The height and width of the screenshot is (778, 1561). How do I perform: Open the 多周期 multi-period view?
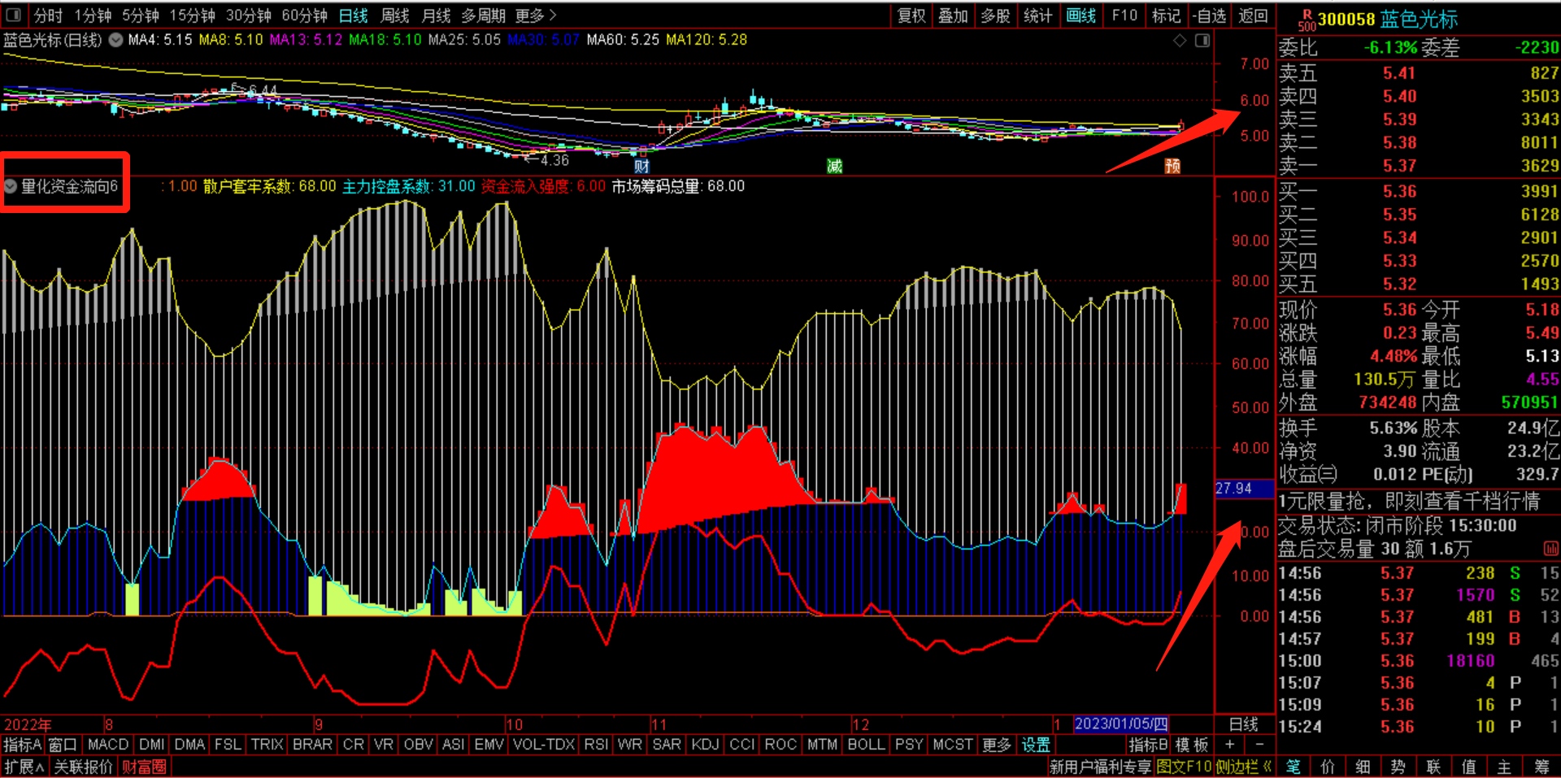tap(484, 15)
